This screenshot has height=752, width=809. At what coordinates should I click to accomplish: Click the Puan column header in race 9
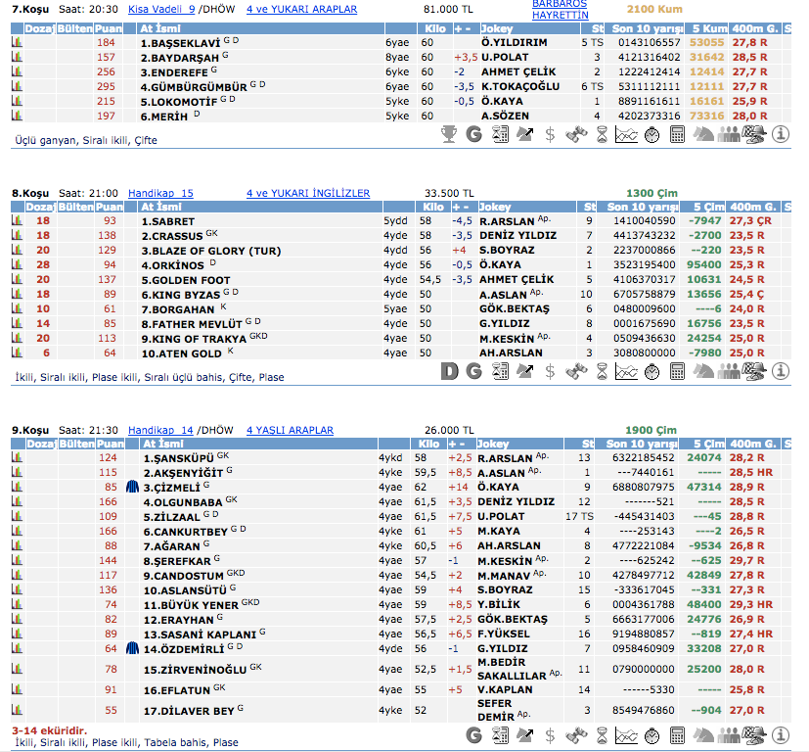[x=110, y=444]
